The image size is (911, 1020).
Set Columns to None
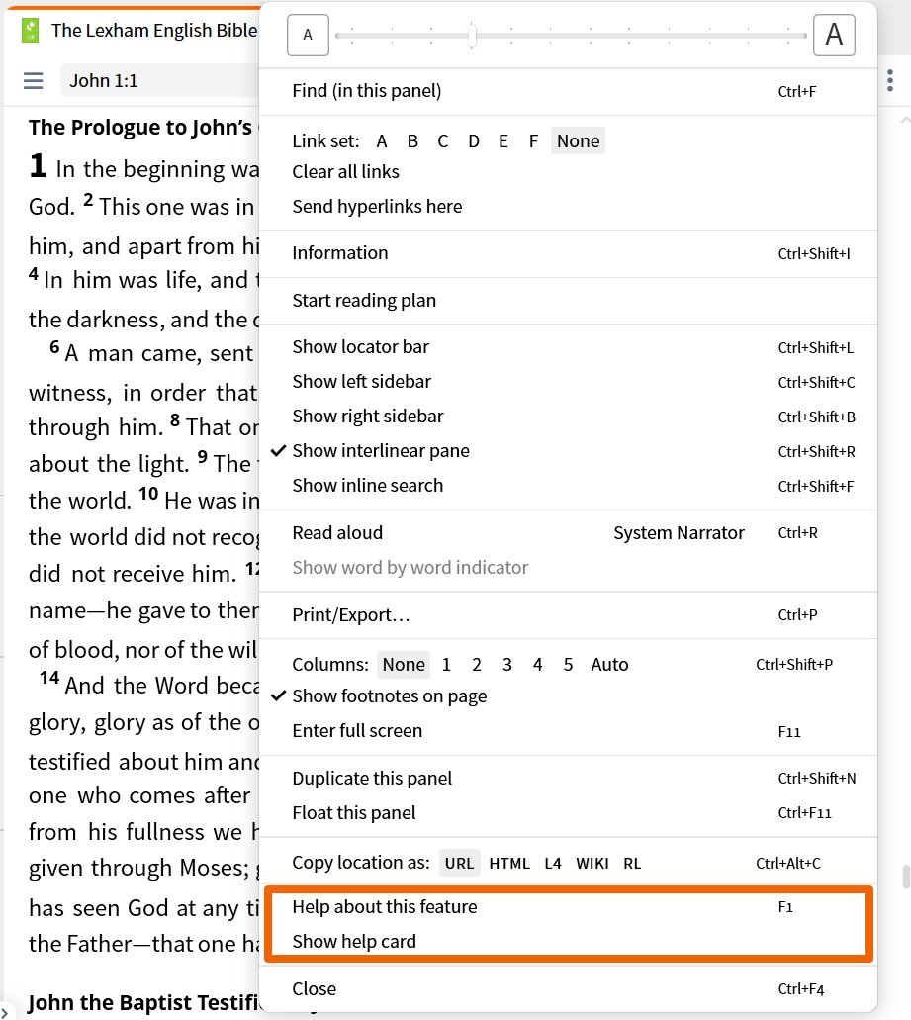tap(404, 664)
